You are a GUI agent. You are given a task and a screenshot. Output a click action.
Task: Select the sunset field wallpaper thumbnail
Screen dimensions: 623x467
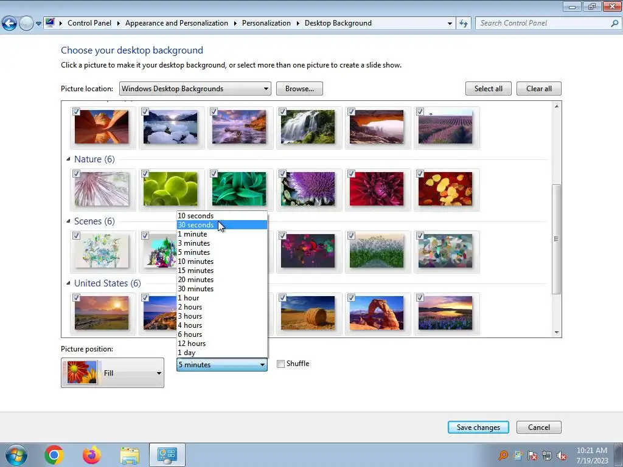click(x=102, y=313)
